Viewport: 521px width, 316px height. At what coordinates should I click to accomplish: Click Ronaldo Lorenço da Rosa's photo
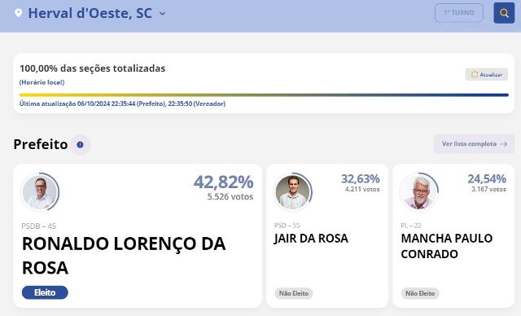coord(41,192)
